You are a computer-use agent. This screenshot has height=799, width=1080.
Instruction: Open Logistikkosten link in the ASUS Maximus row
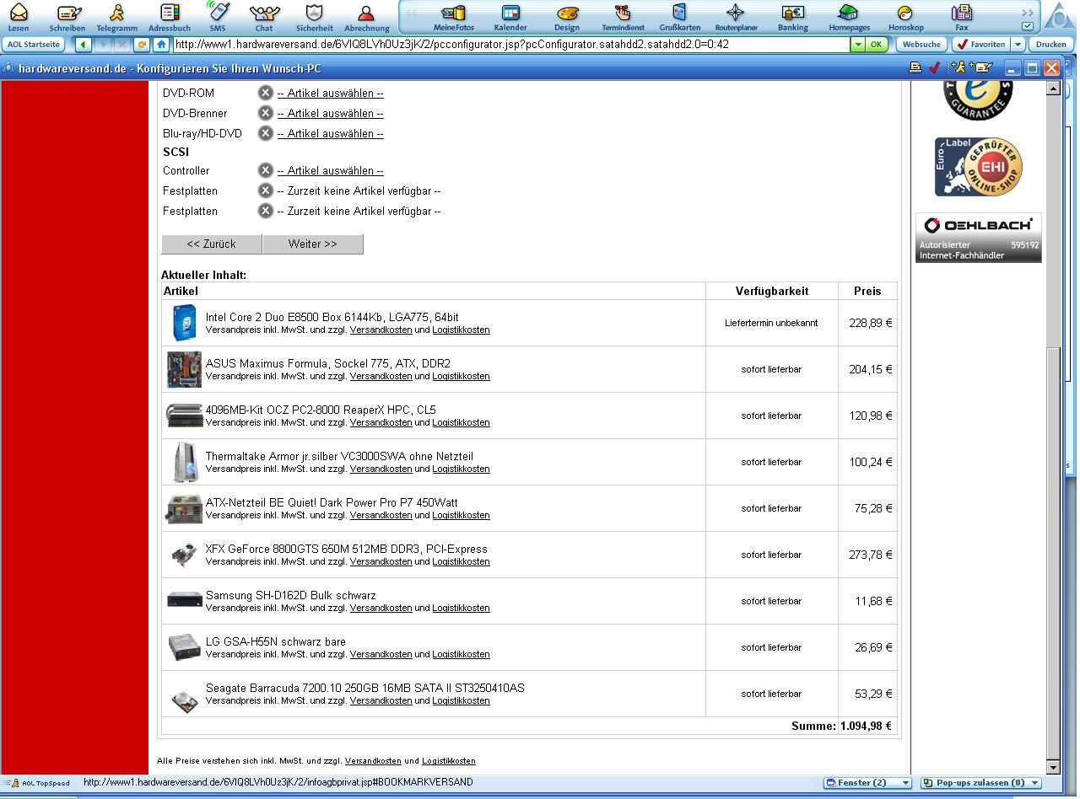point(461,377)
